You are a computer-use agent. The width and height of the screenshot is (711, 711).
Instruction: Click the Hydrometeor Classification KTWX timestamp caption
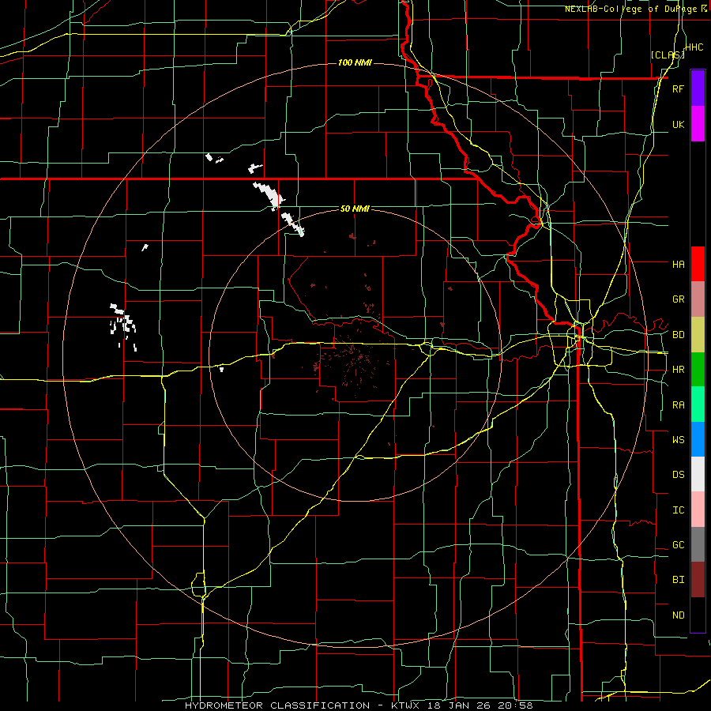click(x=359, y=705)
